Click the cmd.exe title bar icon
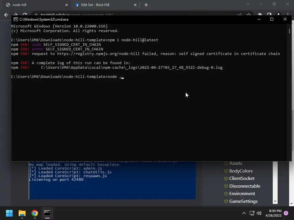This screenshot has height=220, width=294. pos(16,19)
